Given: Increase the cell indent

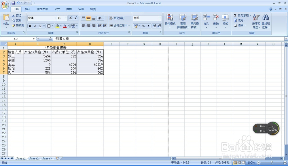Looking at the screenshot, I should pos(105,26).
